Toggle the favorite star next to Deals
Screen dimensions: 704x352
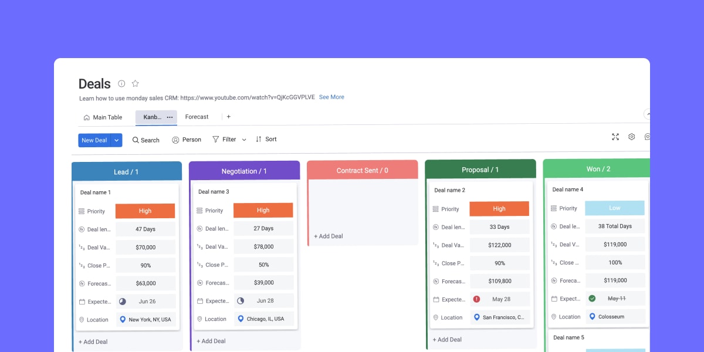pyautogui.click(x=135, y=83)
